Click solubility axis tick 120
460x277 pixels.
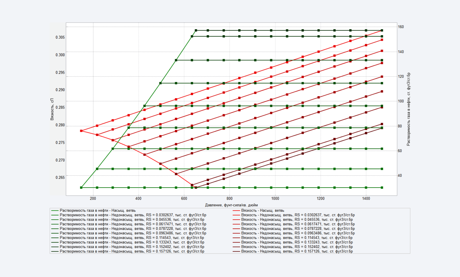[401, 77]
